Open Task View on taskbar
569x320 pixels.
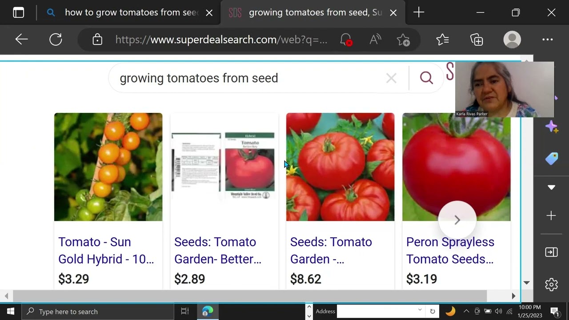click(x=185, y=312)
